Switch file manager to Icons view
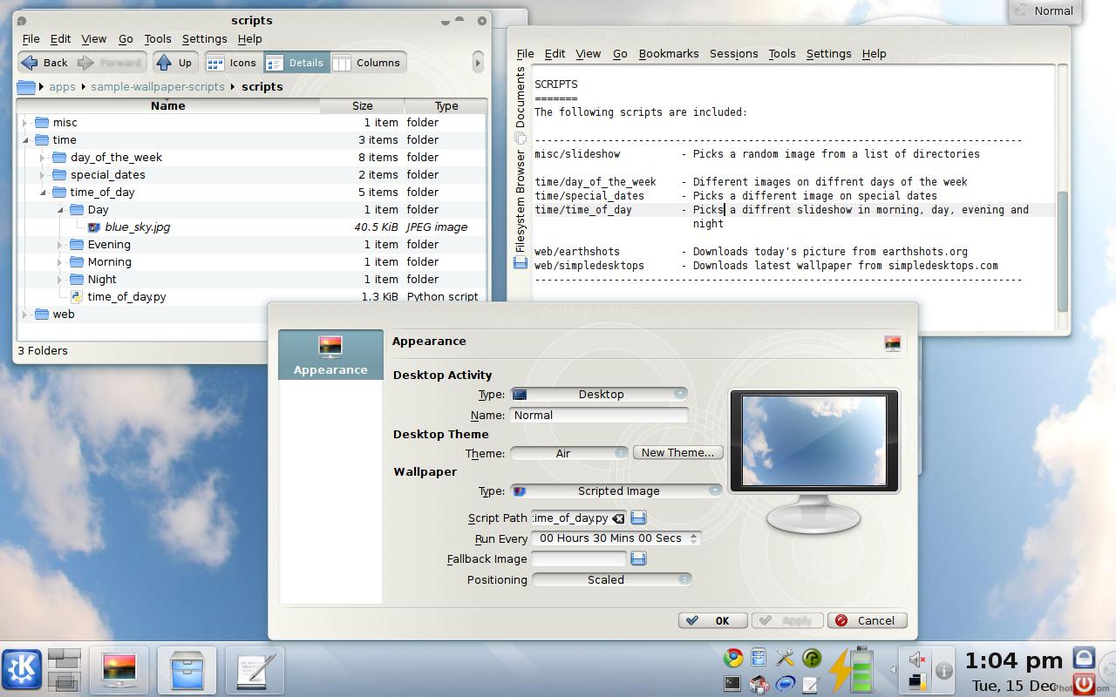Screen dimensions: 1116x697 [x=233, y=63]
